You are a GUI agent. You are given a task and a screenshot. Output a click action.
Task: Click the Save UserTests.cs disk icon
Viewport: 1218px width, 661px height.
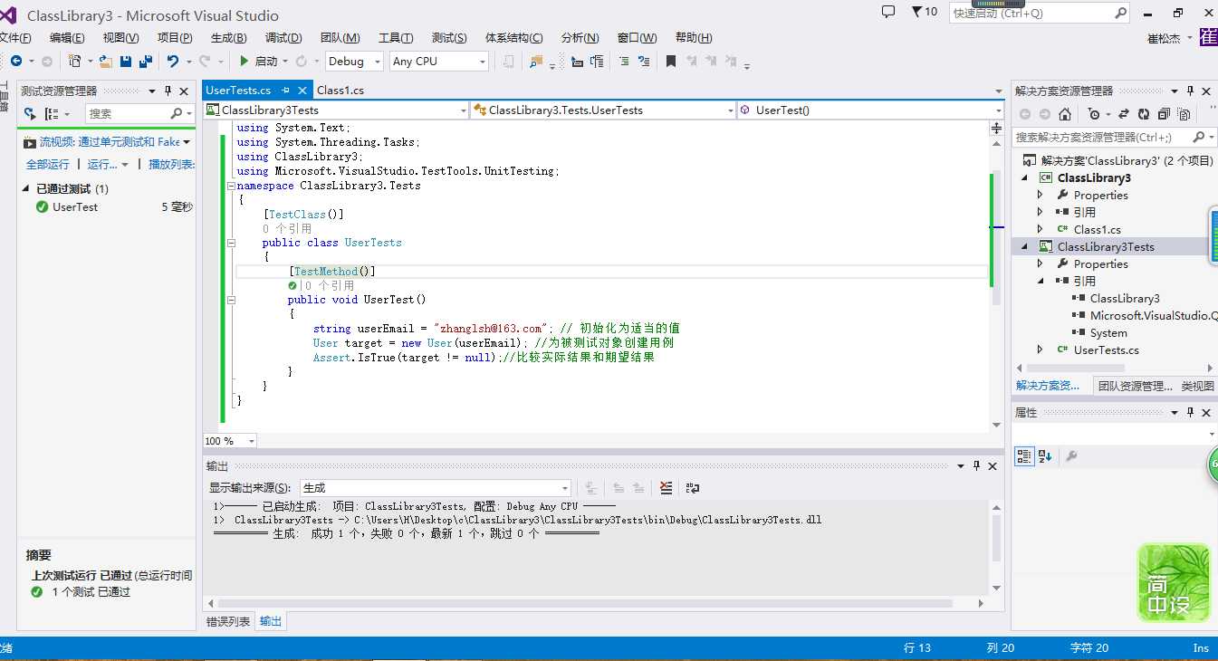tap(126, 62)
